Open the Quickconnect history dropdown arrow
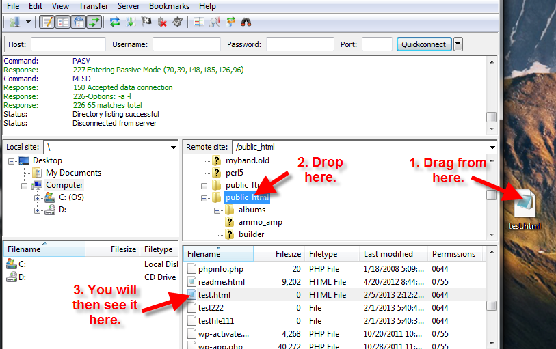 click(458, 44)
